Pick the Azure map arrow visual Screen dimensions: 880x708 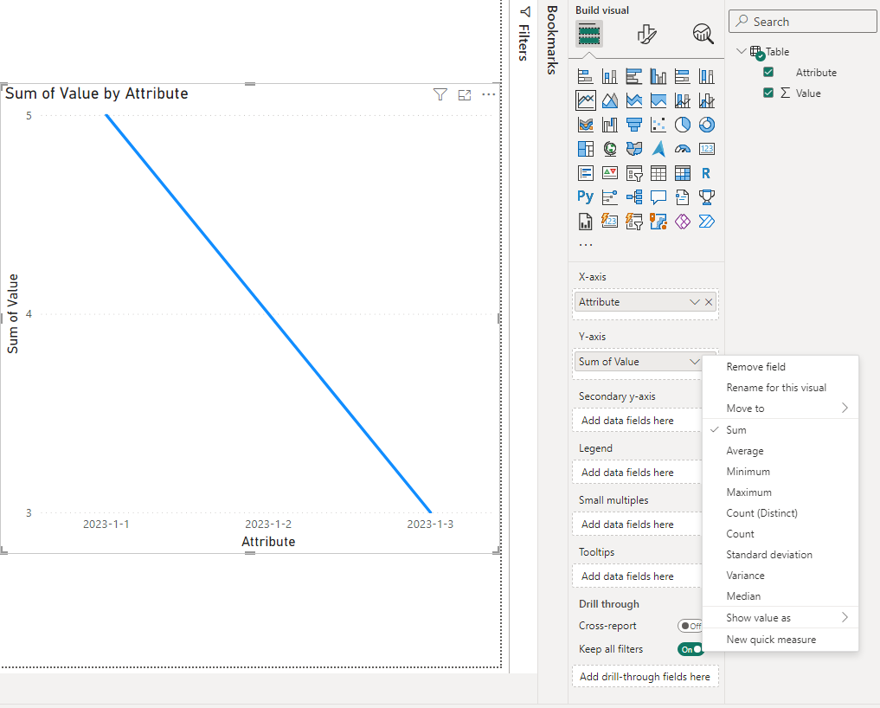click(658, 149)
